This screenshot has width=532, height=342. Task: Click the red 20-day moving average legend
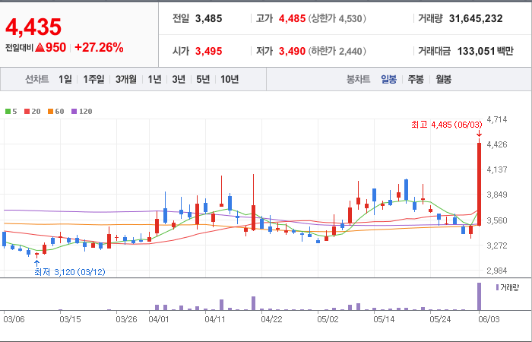[x=32, y=111]
